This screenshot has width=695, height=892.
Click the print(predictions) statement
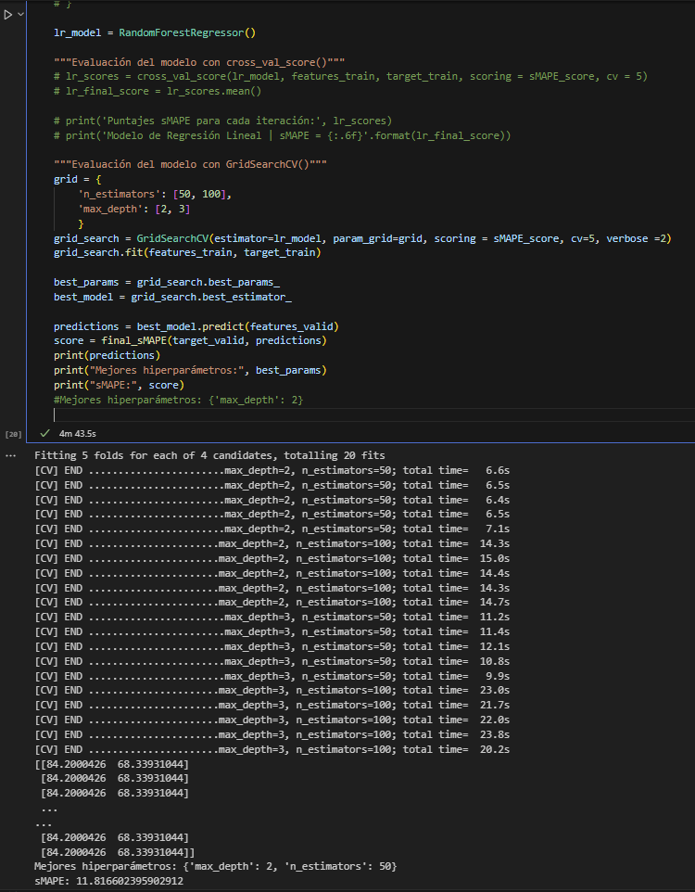107,355
